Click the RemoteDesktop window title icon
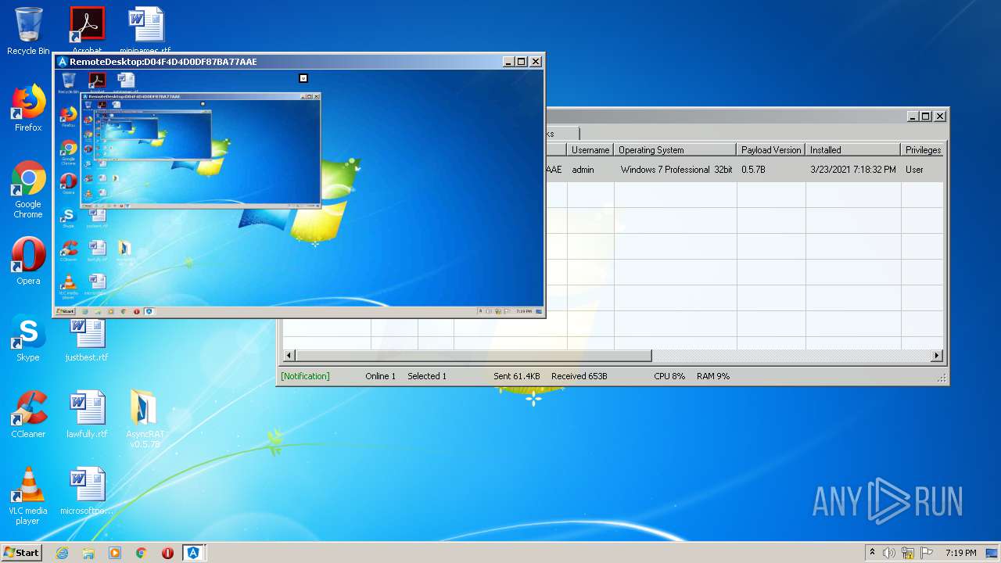The height and width of the screenshot is (563, 1001). [63, 62]
